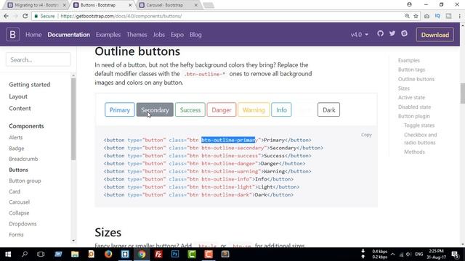The height and width of the screenshot is (261, 465).
Task: Bookmark this page with the star icon
Action: (x=416, y=16)
